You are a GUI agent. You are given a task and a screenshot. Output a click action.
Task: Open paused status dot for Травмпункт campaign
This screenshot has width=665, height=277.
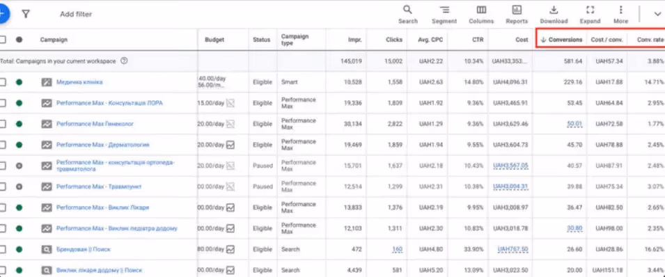pyautogui.click(x=19, y=187)
